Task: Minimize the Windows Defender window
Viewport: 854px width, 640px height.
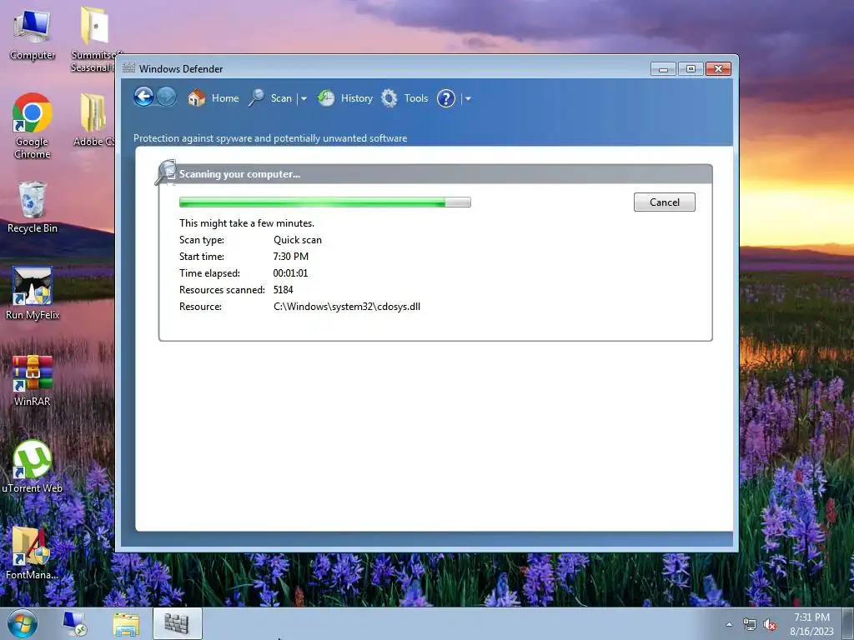Action: [663, 68]
